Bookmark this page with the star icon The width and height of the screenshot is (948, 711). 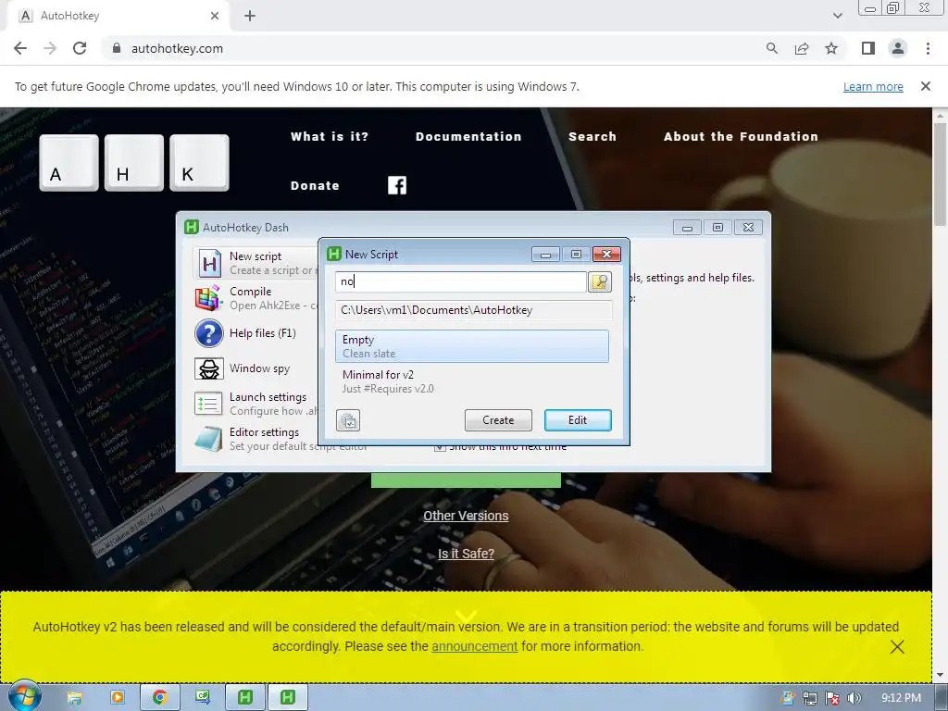point(831,48)
